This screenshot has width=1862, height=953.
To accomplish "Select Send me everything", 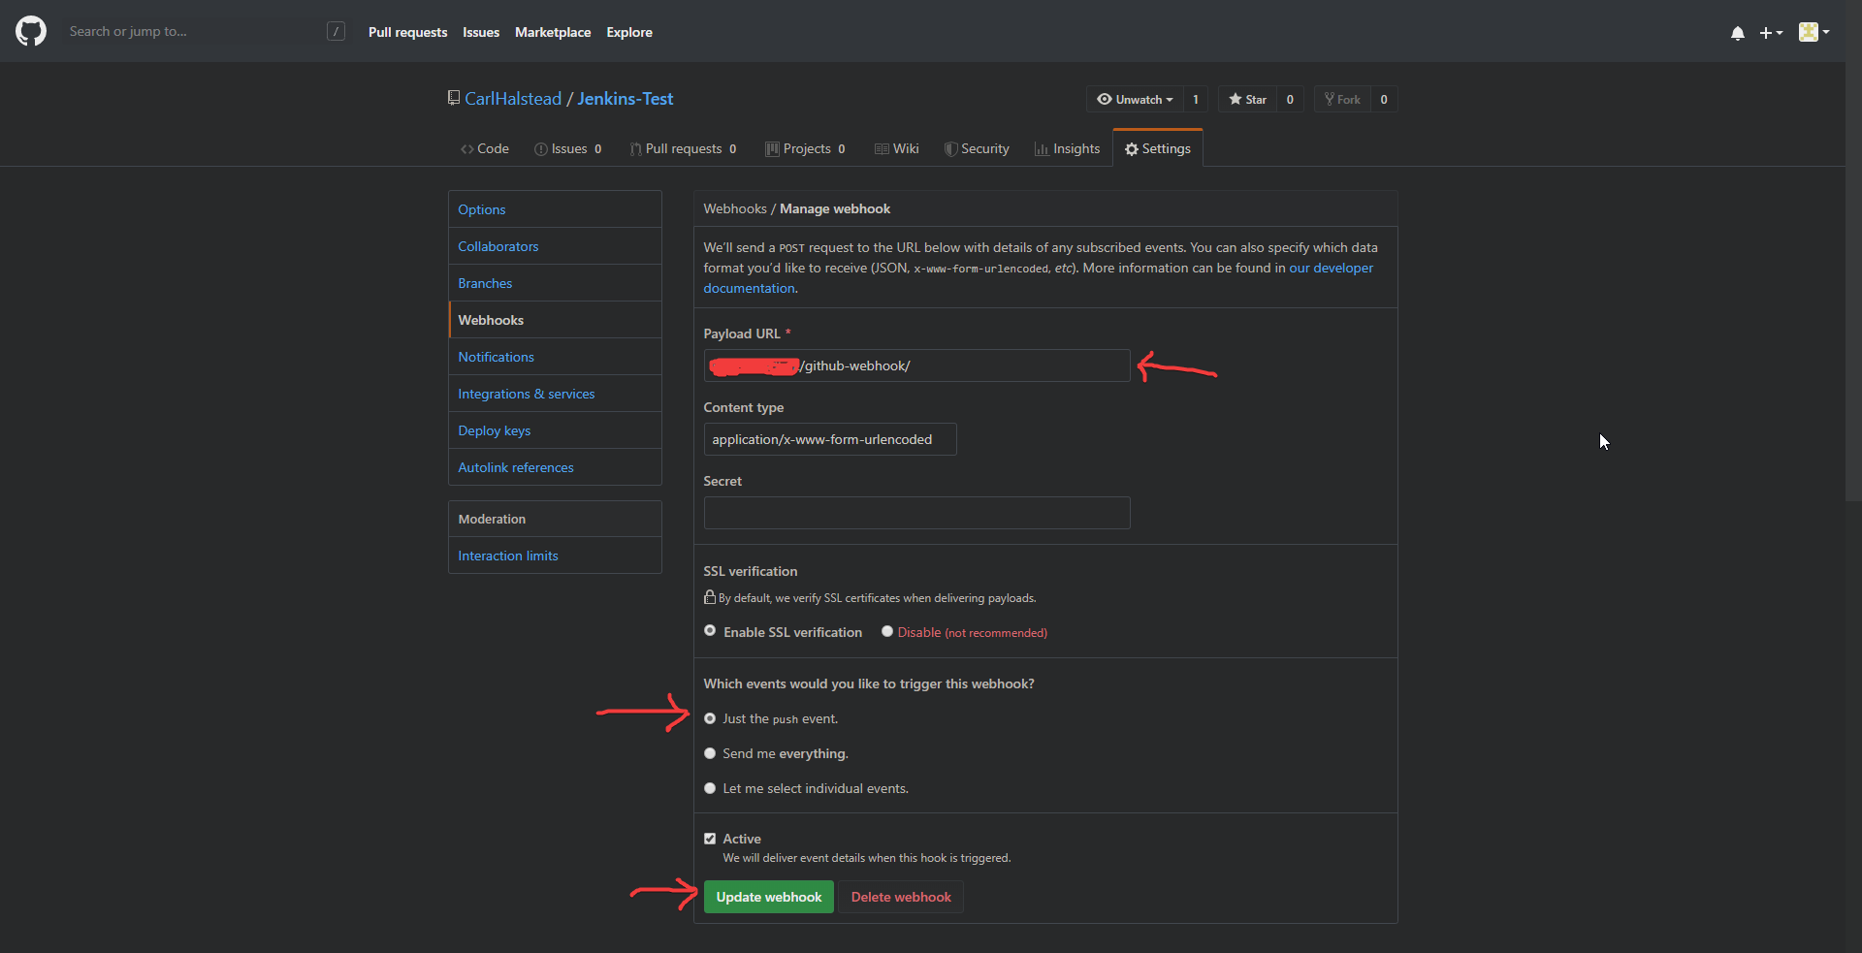I will (710, 753).
